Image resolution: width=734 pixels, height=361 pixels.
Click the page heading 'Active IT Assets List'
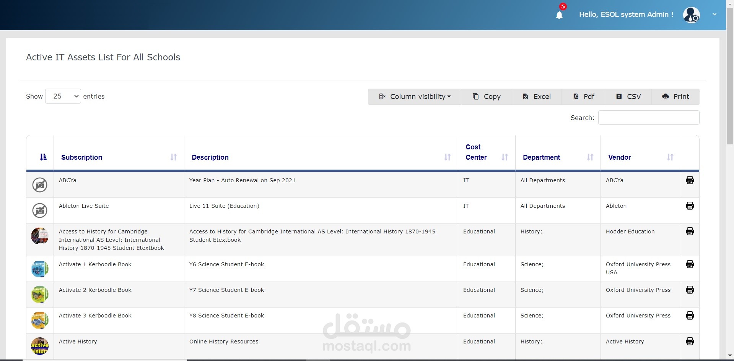[103, 57]
